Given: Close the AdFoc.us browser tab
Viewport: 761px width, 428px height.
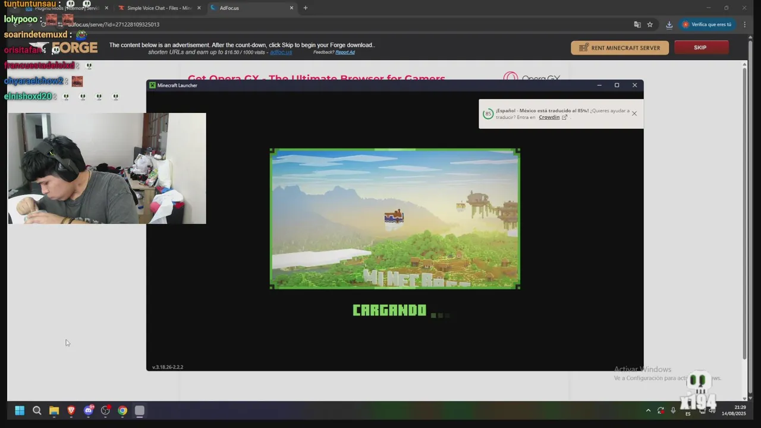Looking at the screenshot, I should [x=291, y=8].
